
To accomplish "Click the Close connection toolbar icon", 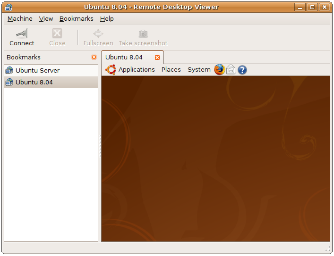I will coord(57,33).
